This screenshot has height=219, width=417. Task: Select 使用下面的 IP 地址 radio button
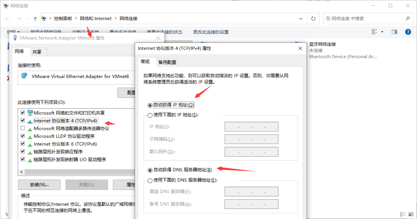coord(150,115)
